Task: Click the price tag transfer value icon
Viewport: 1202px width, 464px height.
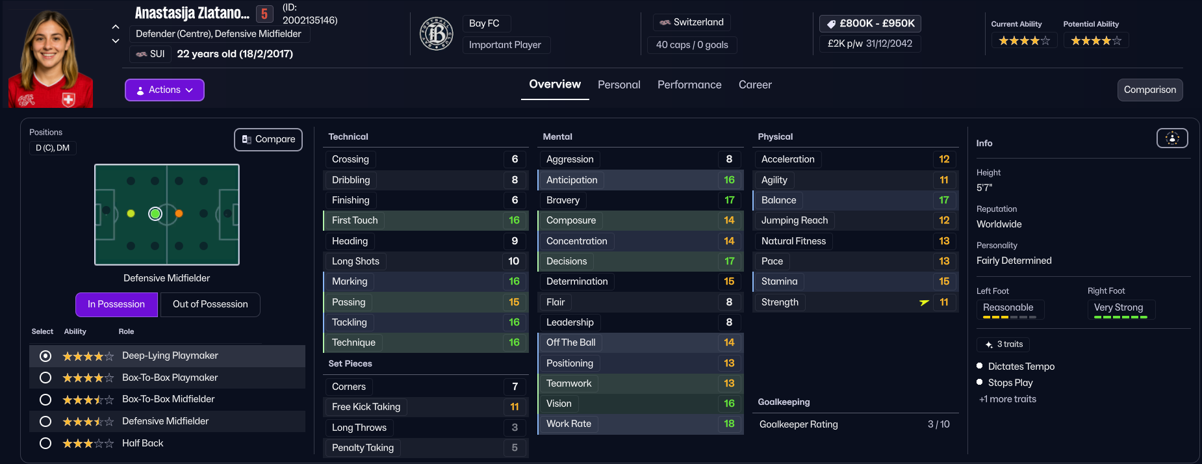Action: click(831, 24)
